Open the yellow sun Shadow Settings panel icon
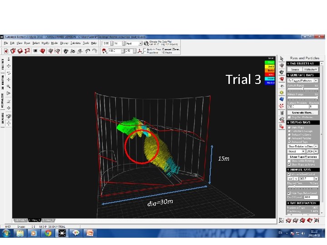This screenshot has width=327, height=245. (282, 93)
